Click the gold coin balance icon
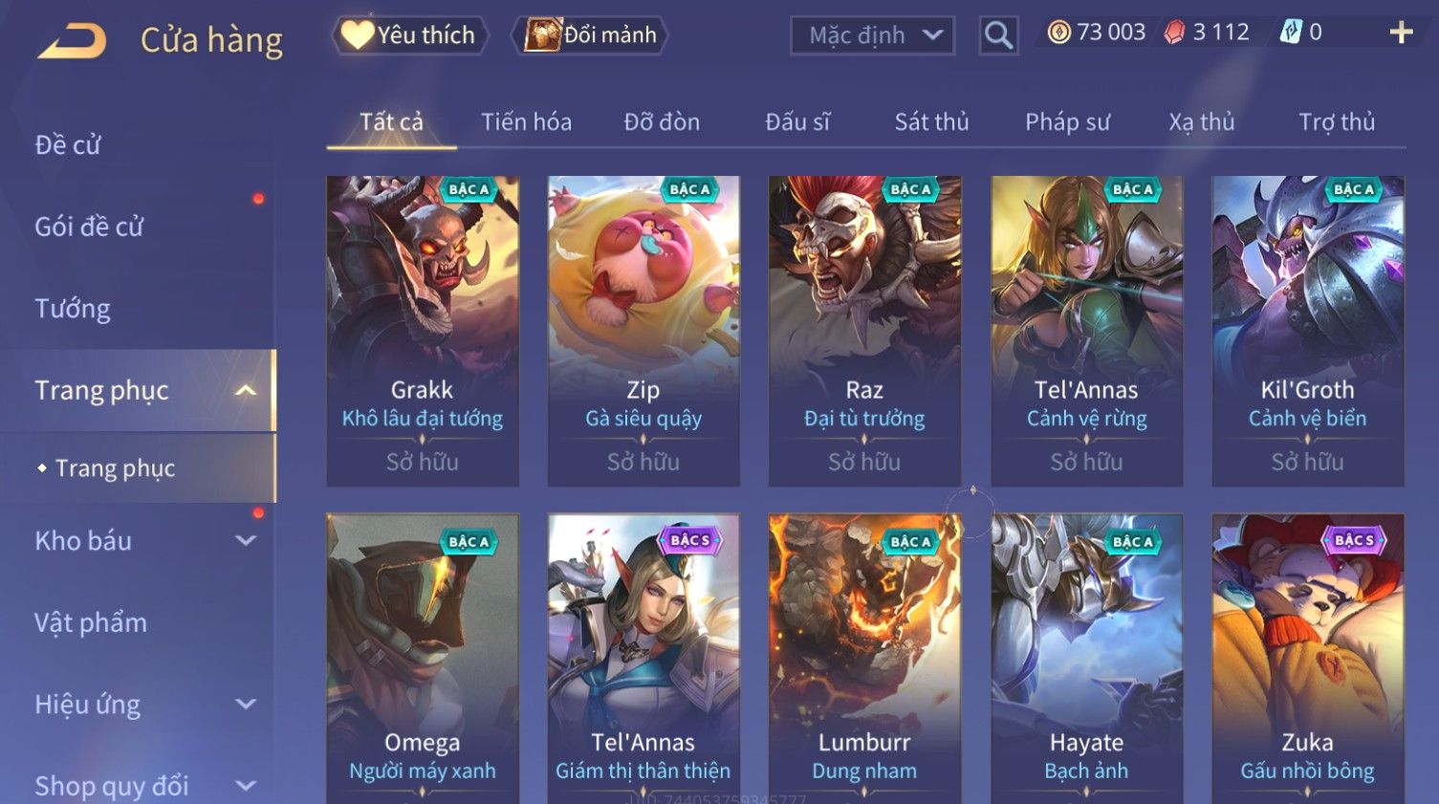 1058,33
